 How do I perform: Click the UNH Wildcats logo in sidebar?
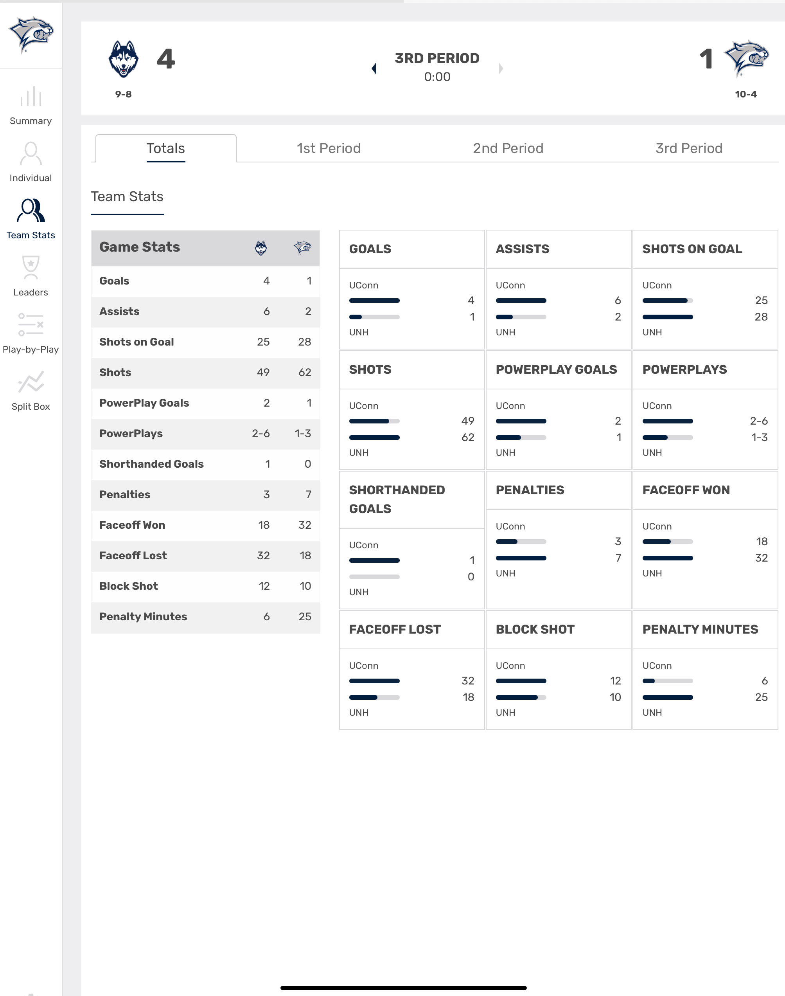pyautogui.click(x=31, y=34)
